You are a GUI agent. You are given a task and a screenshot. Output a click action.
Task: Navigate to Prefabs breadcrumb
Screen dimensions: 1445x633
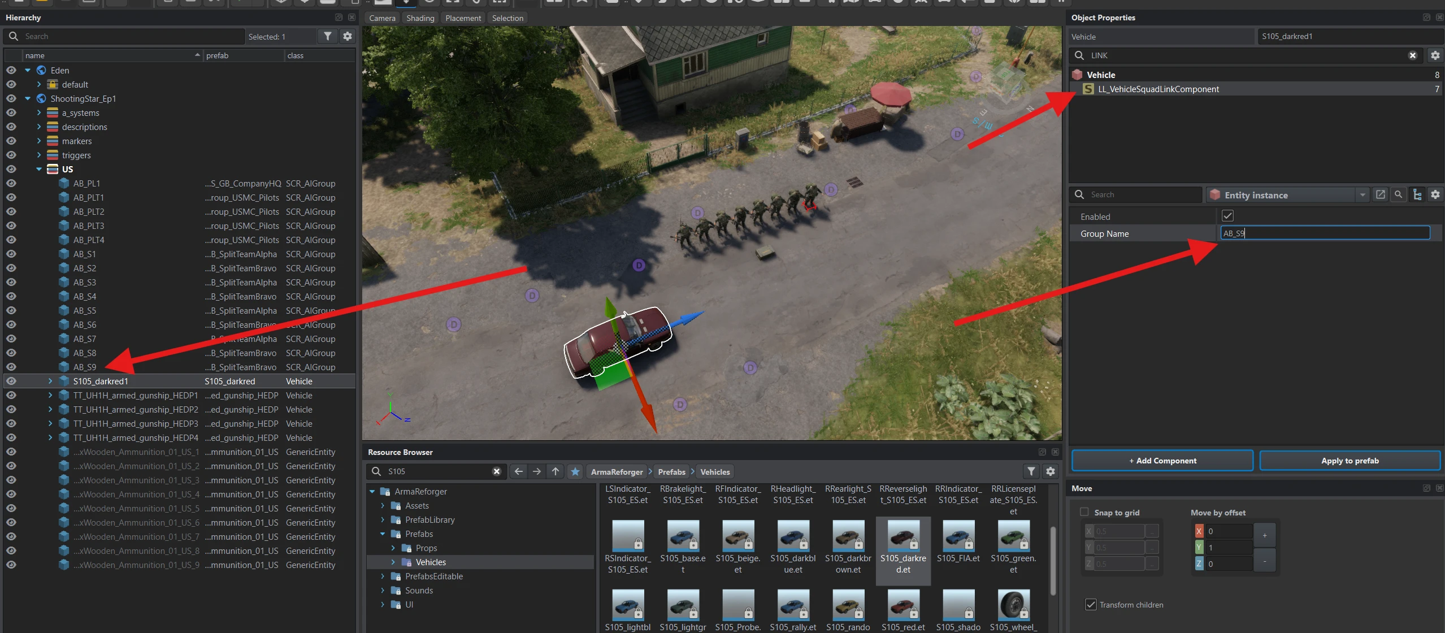tap(671, 472)
